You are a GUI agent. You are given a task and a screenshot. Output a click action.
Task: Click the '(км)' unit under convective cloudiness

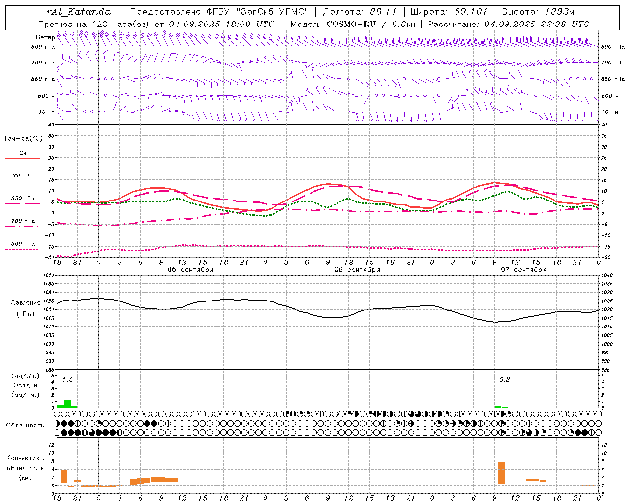pos(25,477)
